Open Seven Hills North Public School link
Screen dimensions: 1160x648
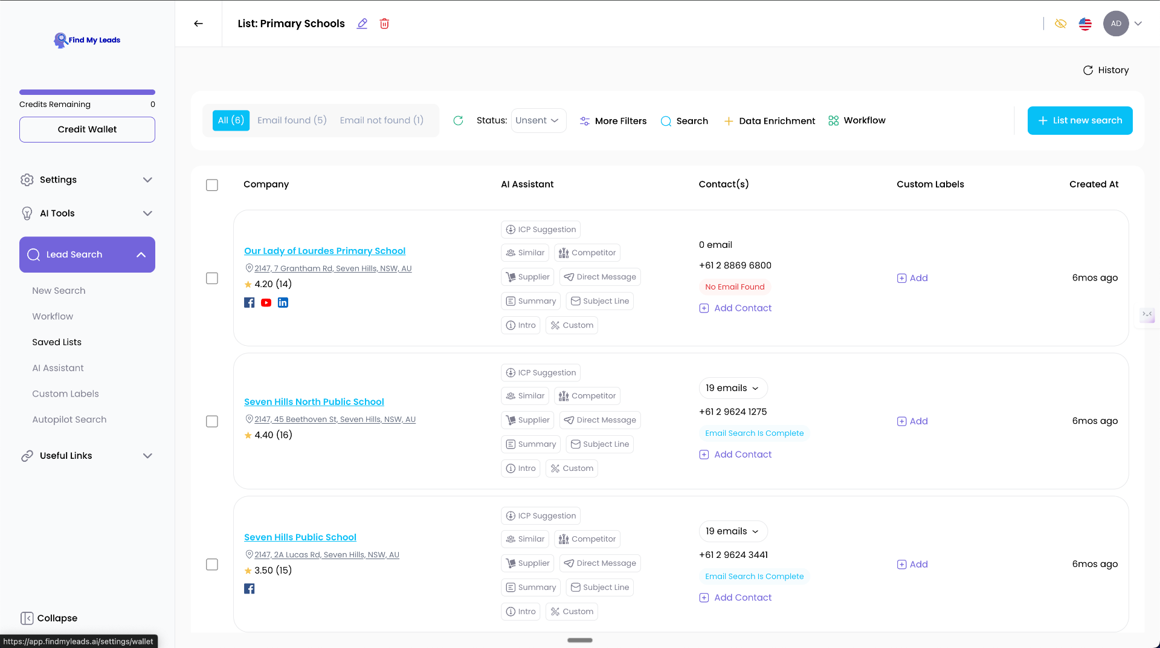(x=314, y=402)
